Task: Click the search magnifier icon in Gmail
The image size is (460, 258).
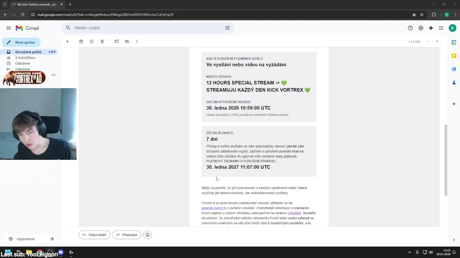Action: 68,28
